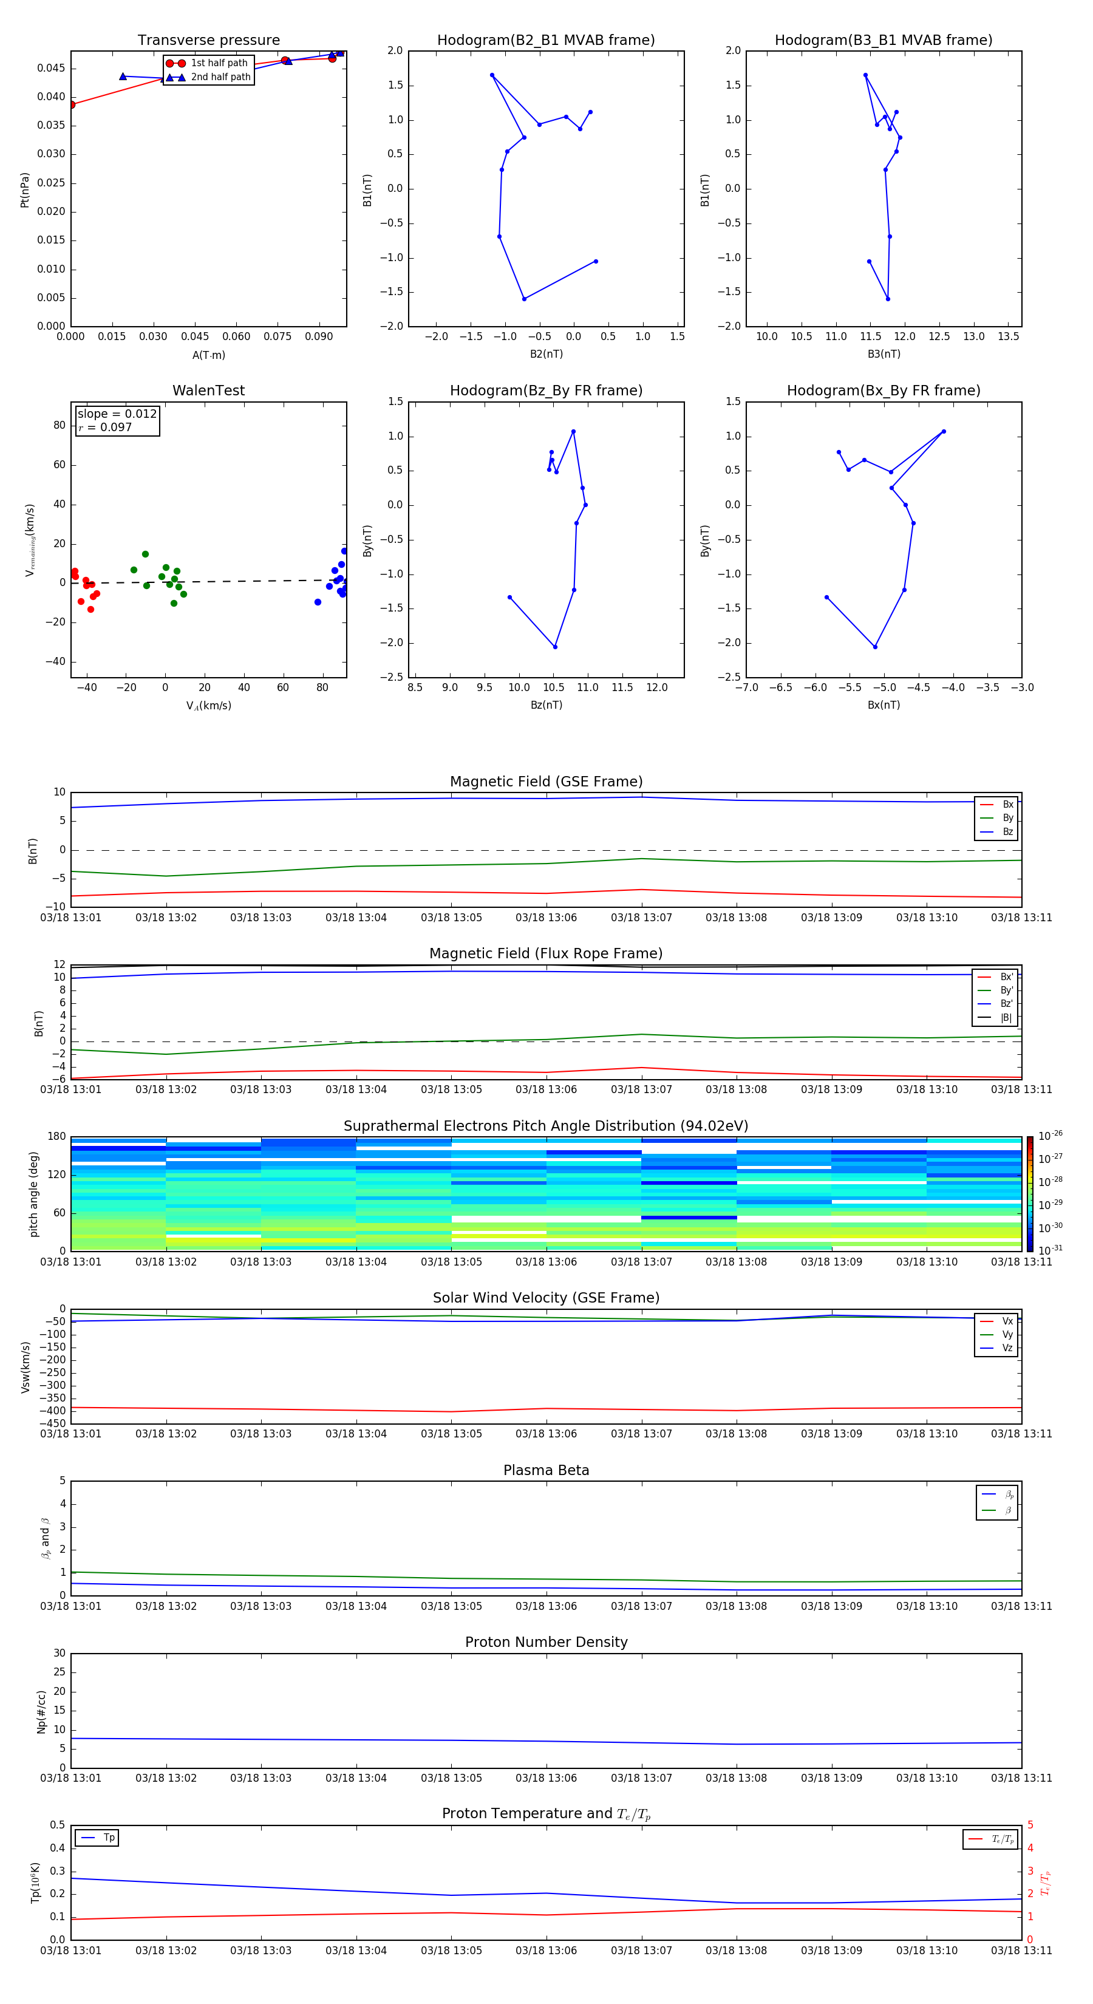Click the "Bx'" legend entry in Flux Rope plot
Image resolution: width=1093 pixels, height=2004 pixels.
point(996,977)
